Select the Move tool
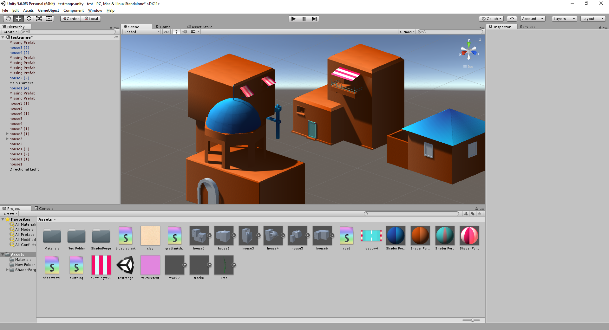This screenshot has width=609, height=330. pyautogui.click(x=18, y=19)
